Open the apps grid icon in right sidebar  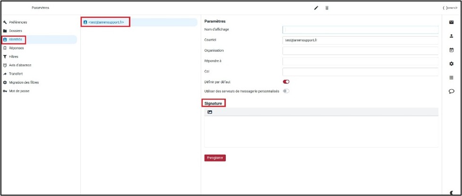coord(451,78)
